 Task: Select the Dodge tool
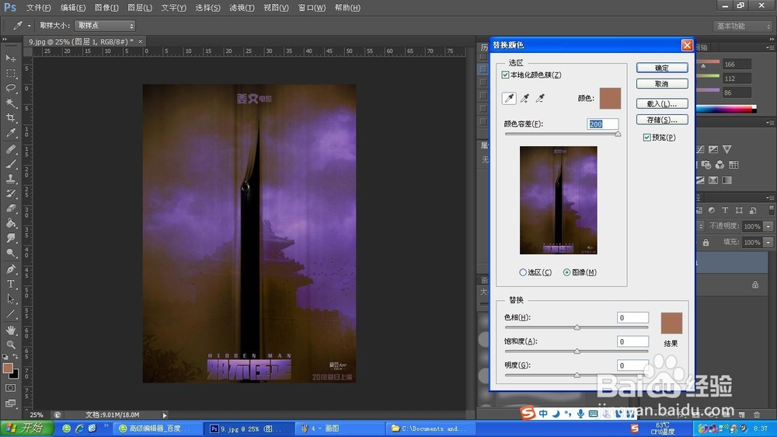pyautogui.click(x=11, y=253)
